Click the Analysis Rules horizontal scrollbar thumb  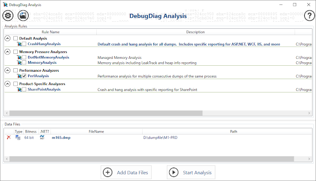(x=106, y=113)
